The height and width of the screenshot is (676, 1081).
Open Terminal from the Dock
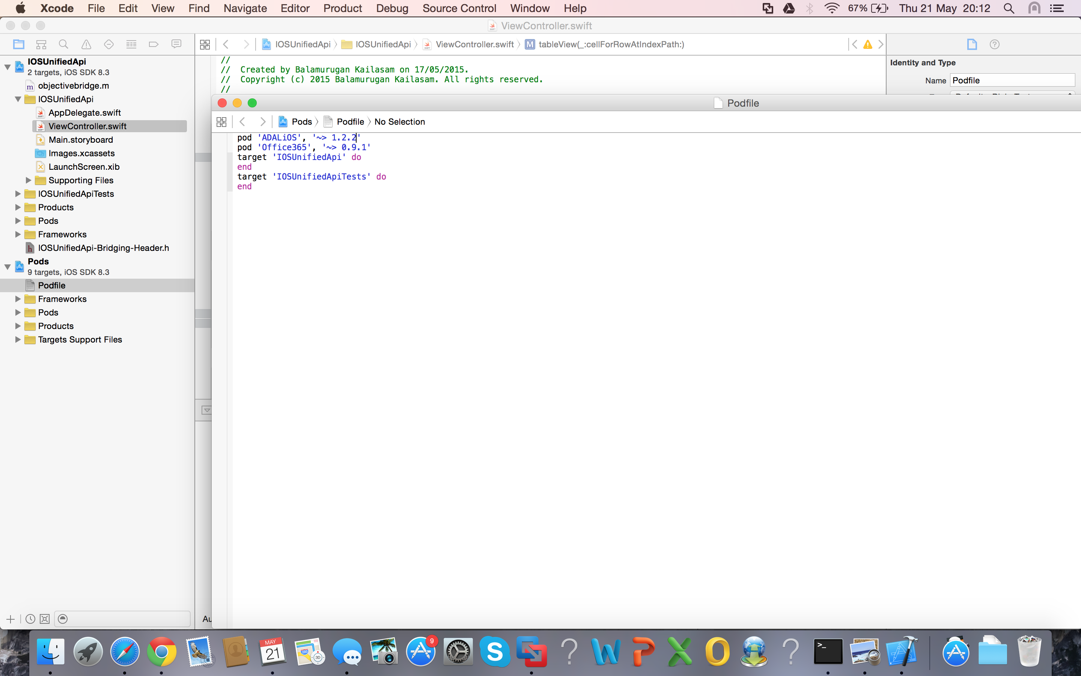pos(828,652)
